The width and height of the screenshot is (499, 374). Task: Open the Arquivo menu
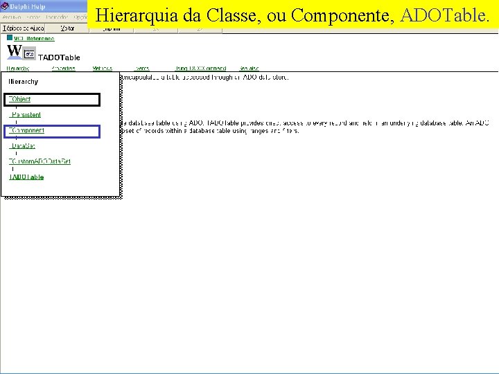point(12,17)
